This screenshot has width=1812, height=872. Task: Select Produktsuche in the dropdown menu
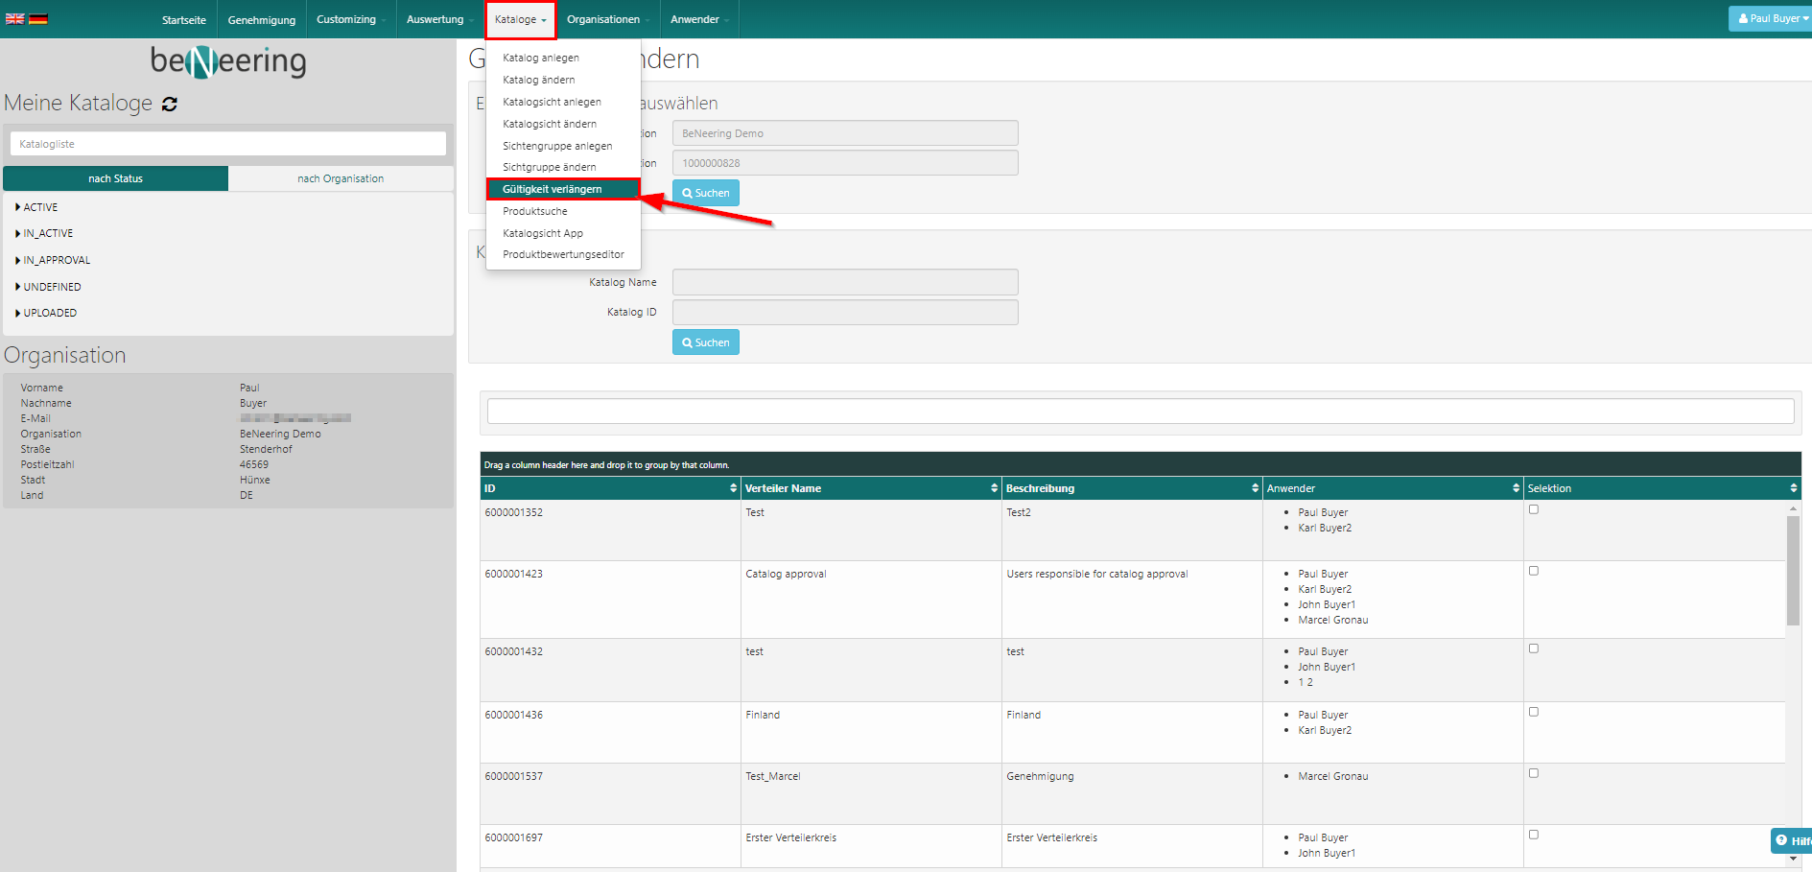pyautogui.click(x=535, y=211)
